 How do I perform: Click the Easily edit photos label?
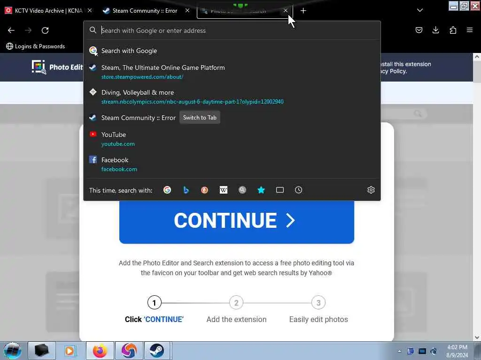click(x=318, y=319)
